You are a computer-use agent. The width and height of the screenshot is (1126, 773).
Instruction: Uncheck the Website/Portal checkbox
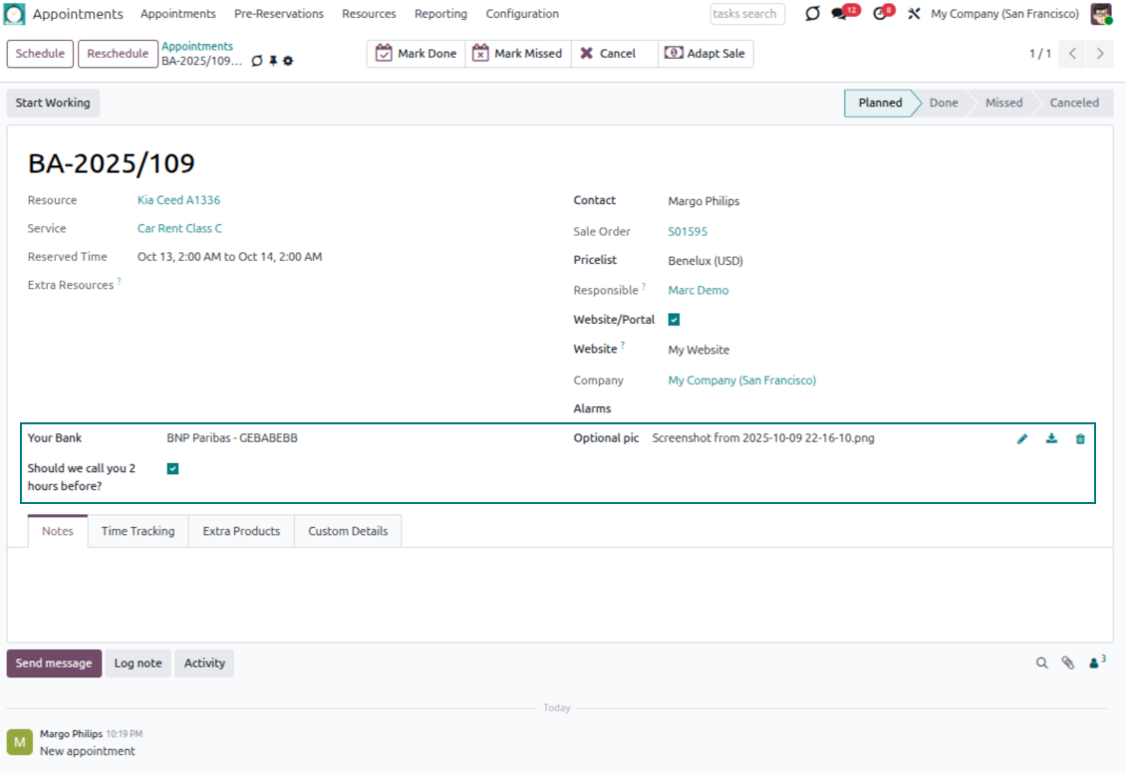(674, 320)
